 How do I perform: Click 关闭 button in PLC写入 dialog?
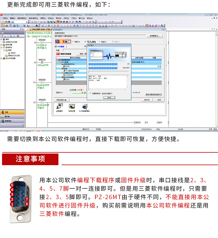(x=109, y=98)
